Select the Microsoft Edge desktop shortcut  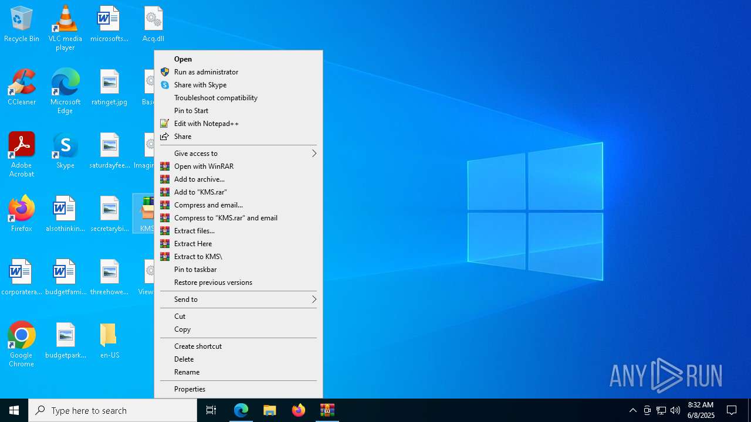coord(65,91)
